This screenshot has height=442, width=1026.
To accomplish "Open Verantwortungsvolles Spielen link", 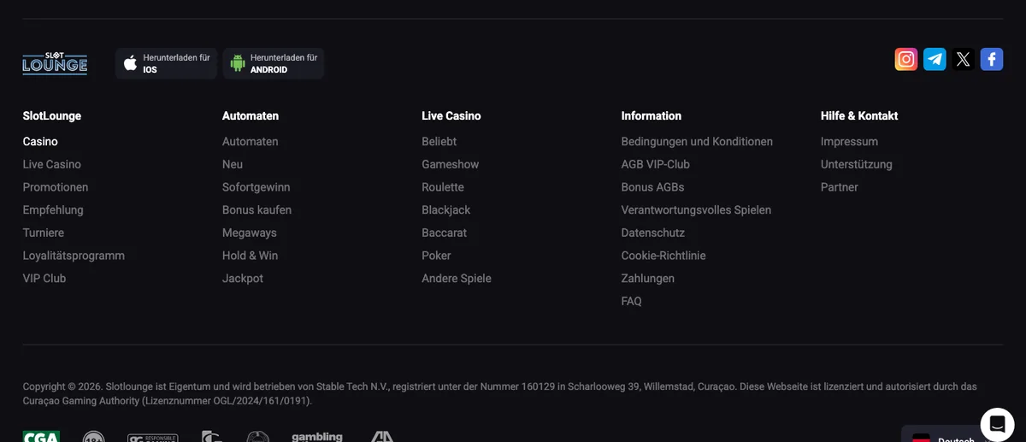I will coord(697,209).
